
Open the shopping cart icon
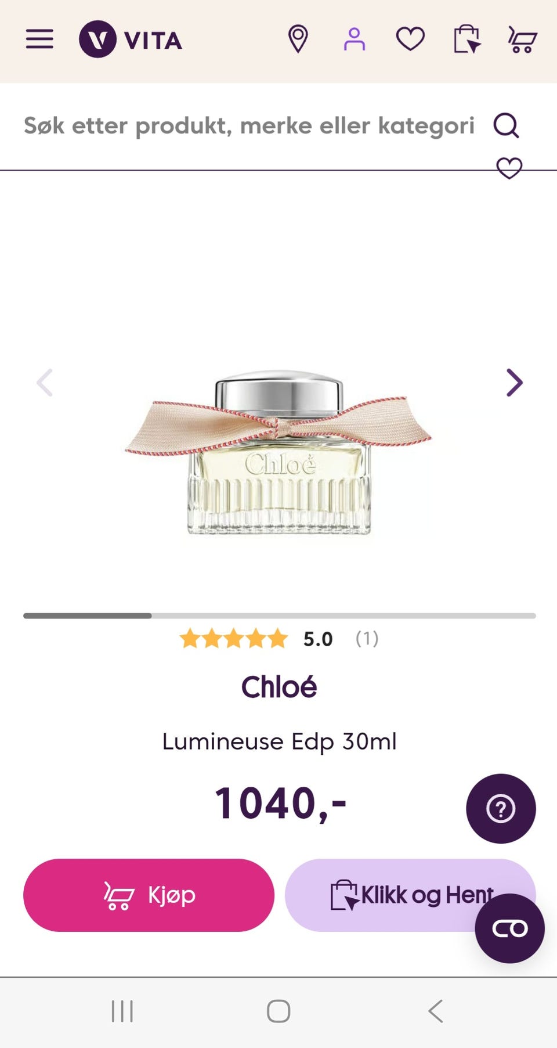[522, 39]
